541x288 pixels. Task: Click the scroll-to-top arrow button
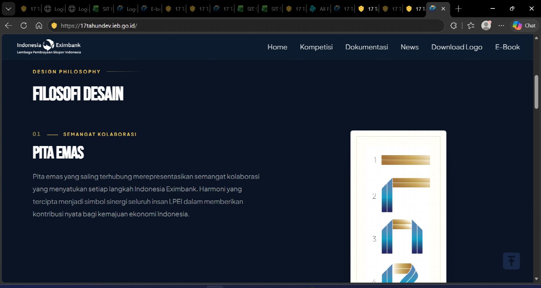511,261
